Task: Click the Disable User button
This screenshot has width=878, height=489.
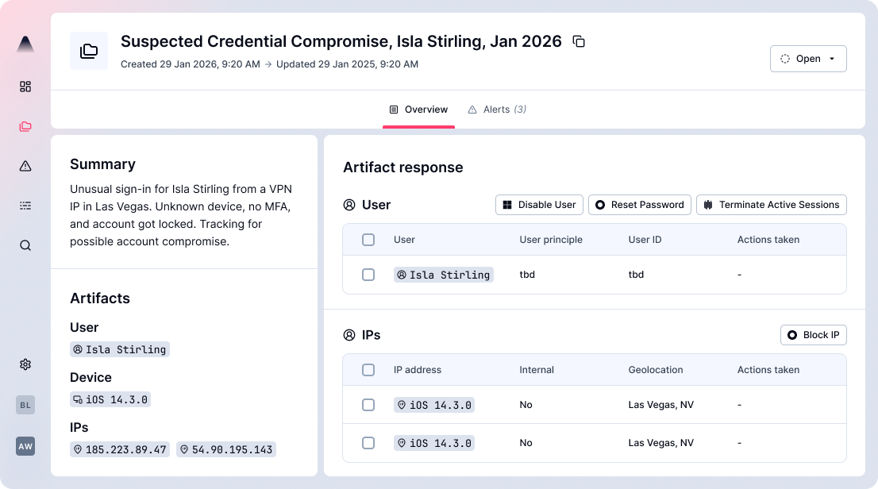Action: click(x=539, y=205)
